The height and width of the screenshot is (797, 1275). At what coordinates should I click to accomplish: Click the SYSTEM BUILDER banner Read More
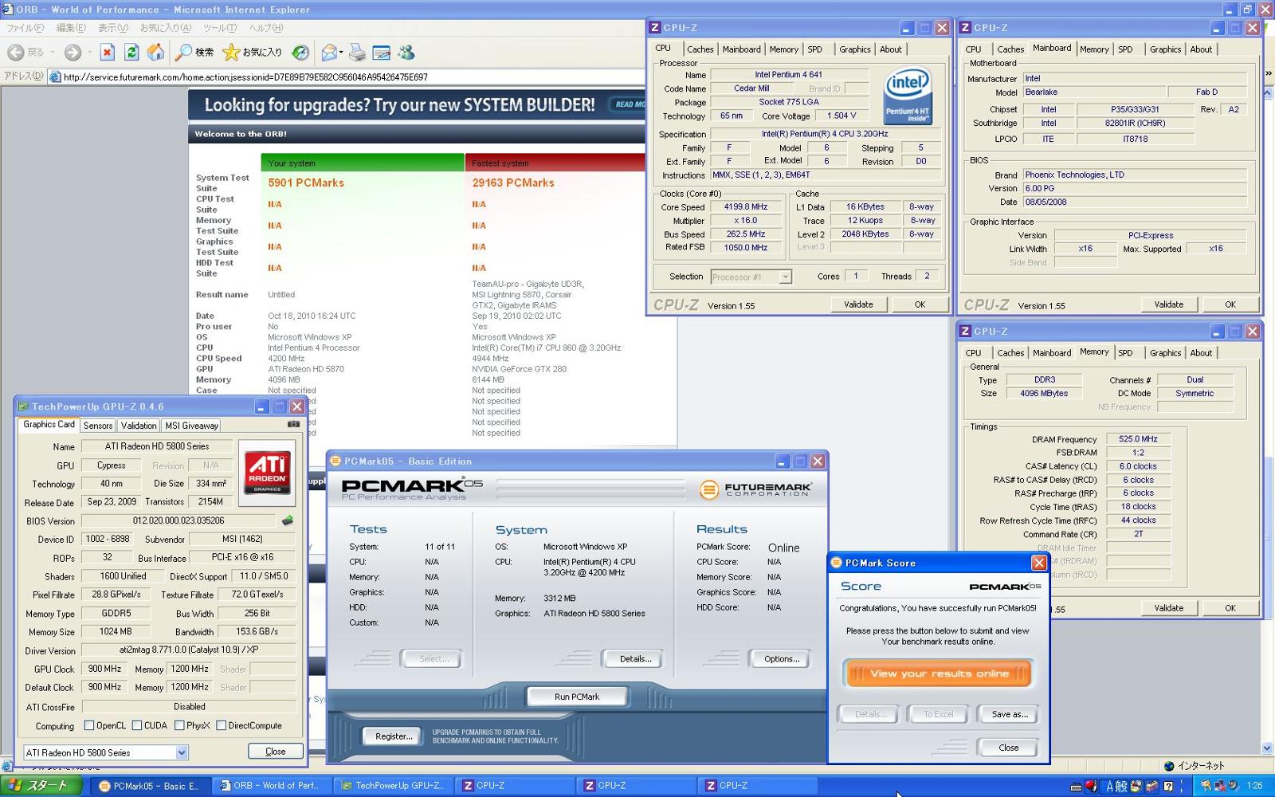tap(630, 104)
